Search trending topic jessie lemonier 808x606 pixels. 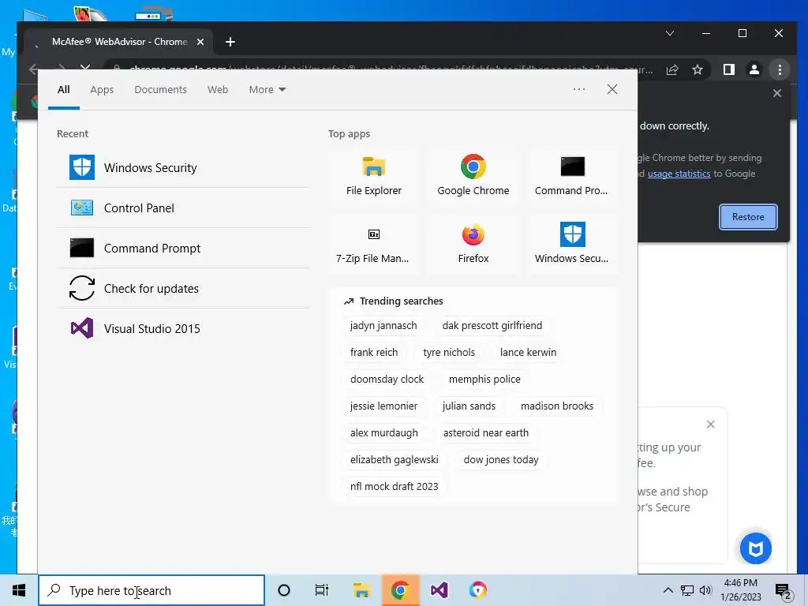point(384,406)
